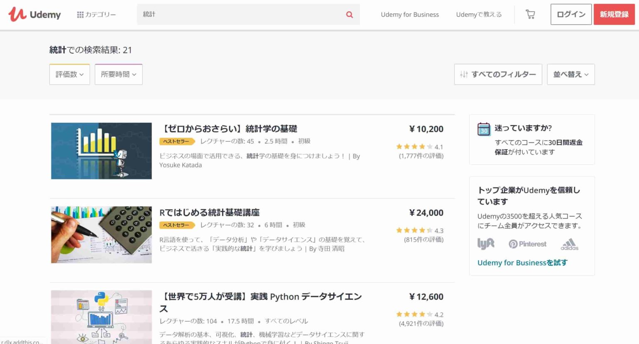Screen dimensions: 639x344
Task: Open the Rではじめる統計基礎講座 course thumbnail
Action: tap(101, 235)
